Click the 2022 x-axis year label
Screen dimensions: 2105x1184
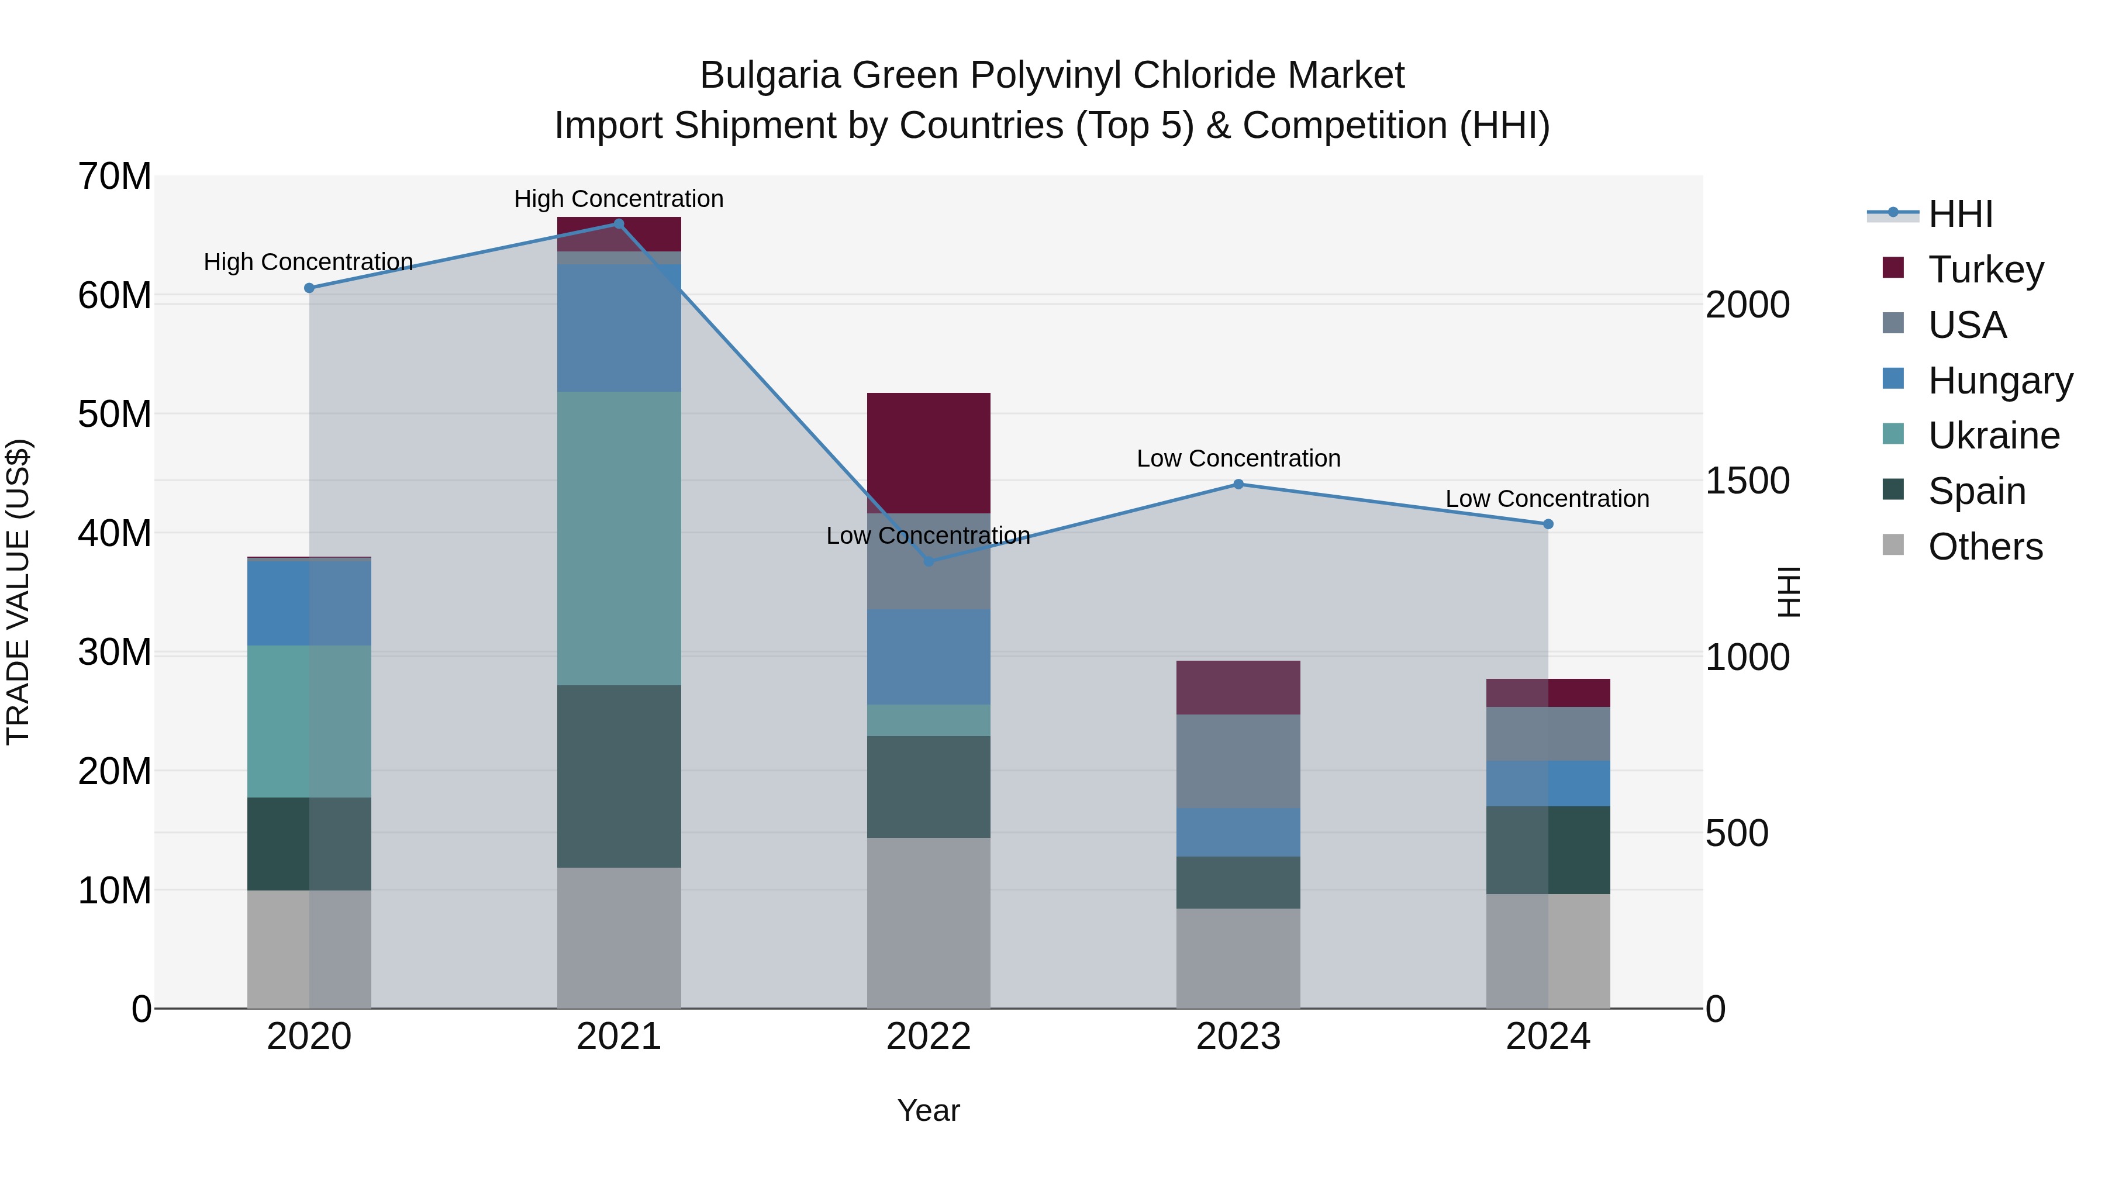click(929, 1037)
